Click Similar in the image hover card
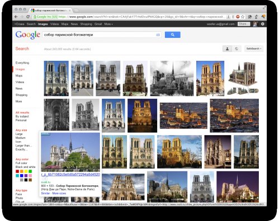 [45, 193]
